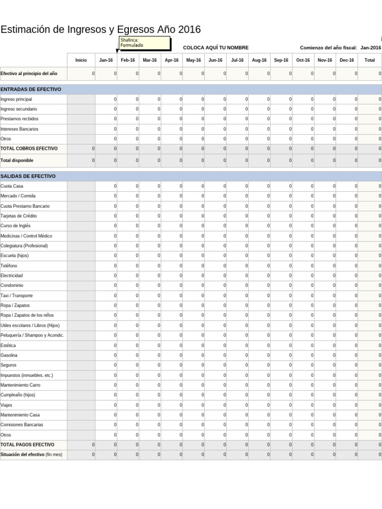Select the 'May-16' column header
Screen dimensions: 382x509
193,60
